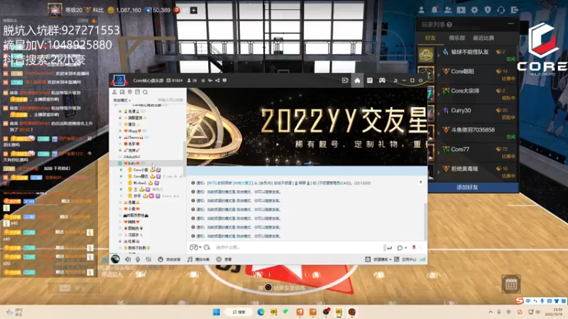Click the plus button beside currency counters
The image size is (568, 319).
point(194,10)
